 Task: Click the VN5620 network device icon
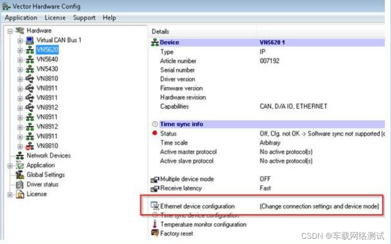(29, 50)
